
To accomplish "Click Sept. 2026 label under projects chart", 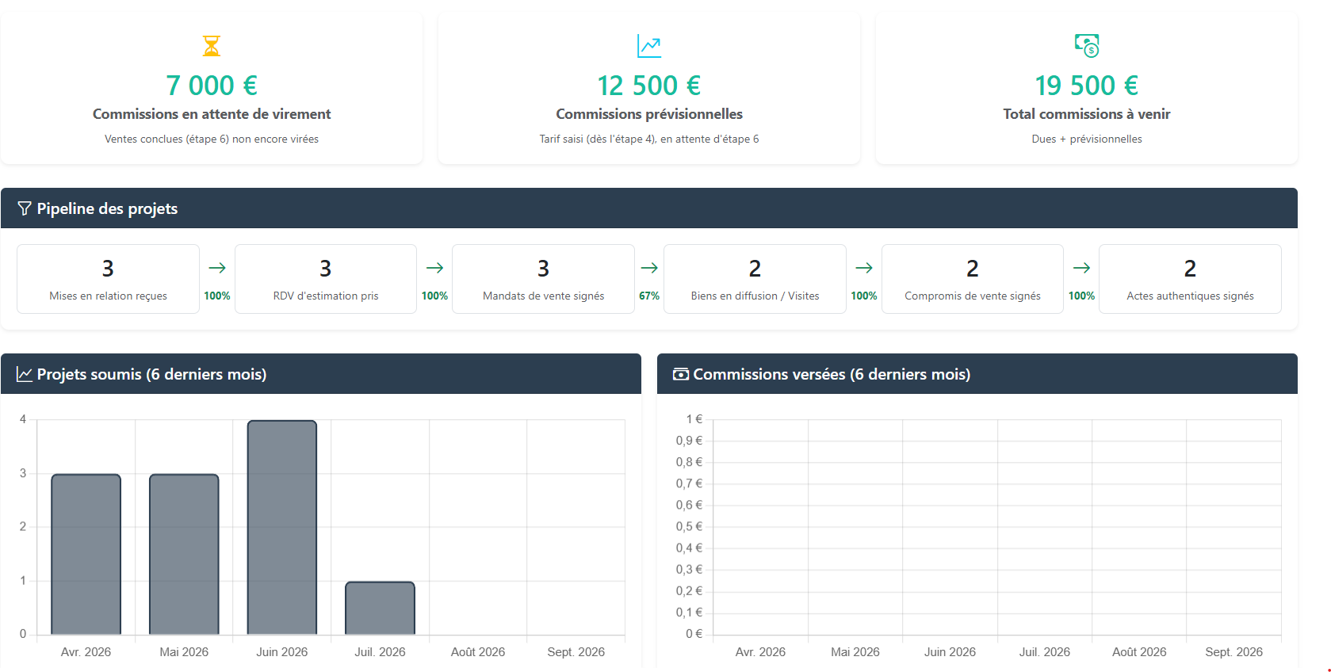I will (x=576, y=651).
